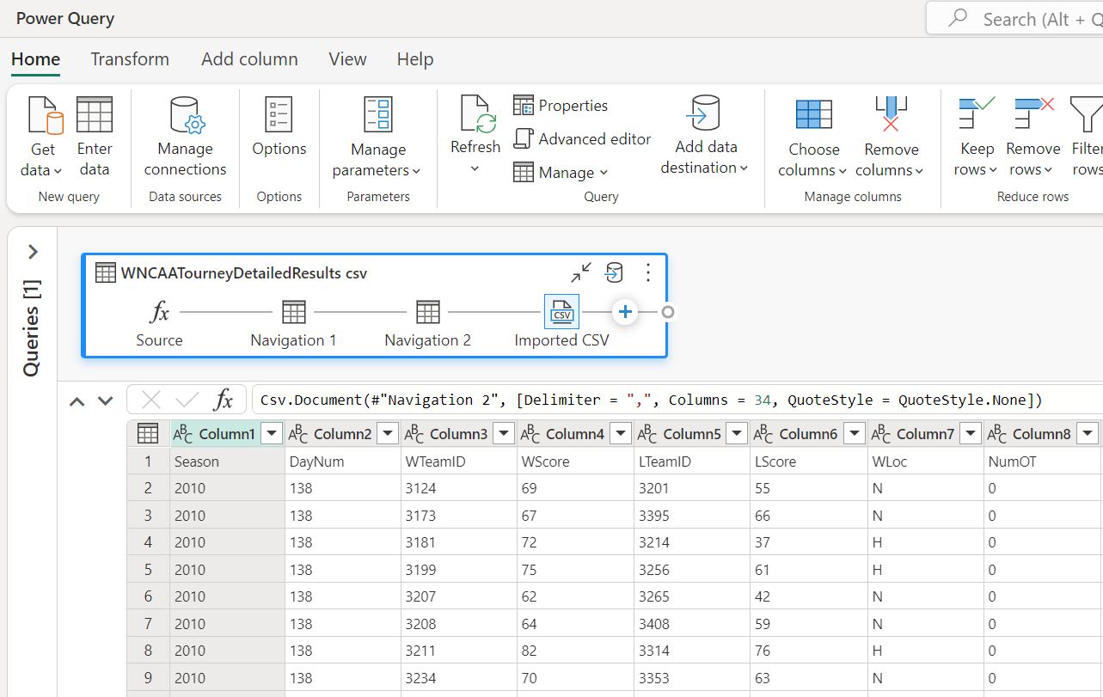
Task: Open the Add column tab
Action: [249, 59]
